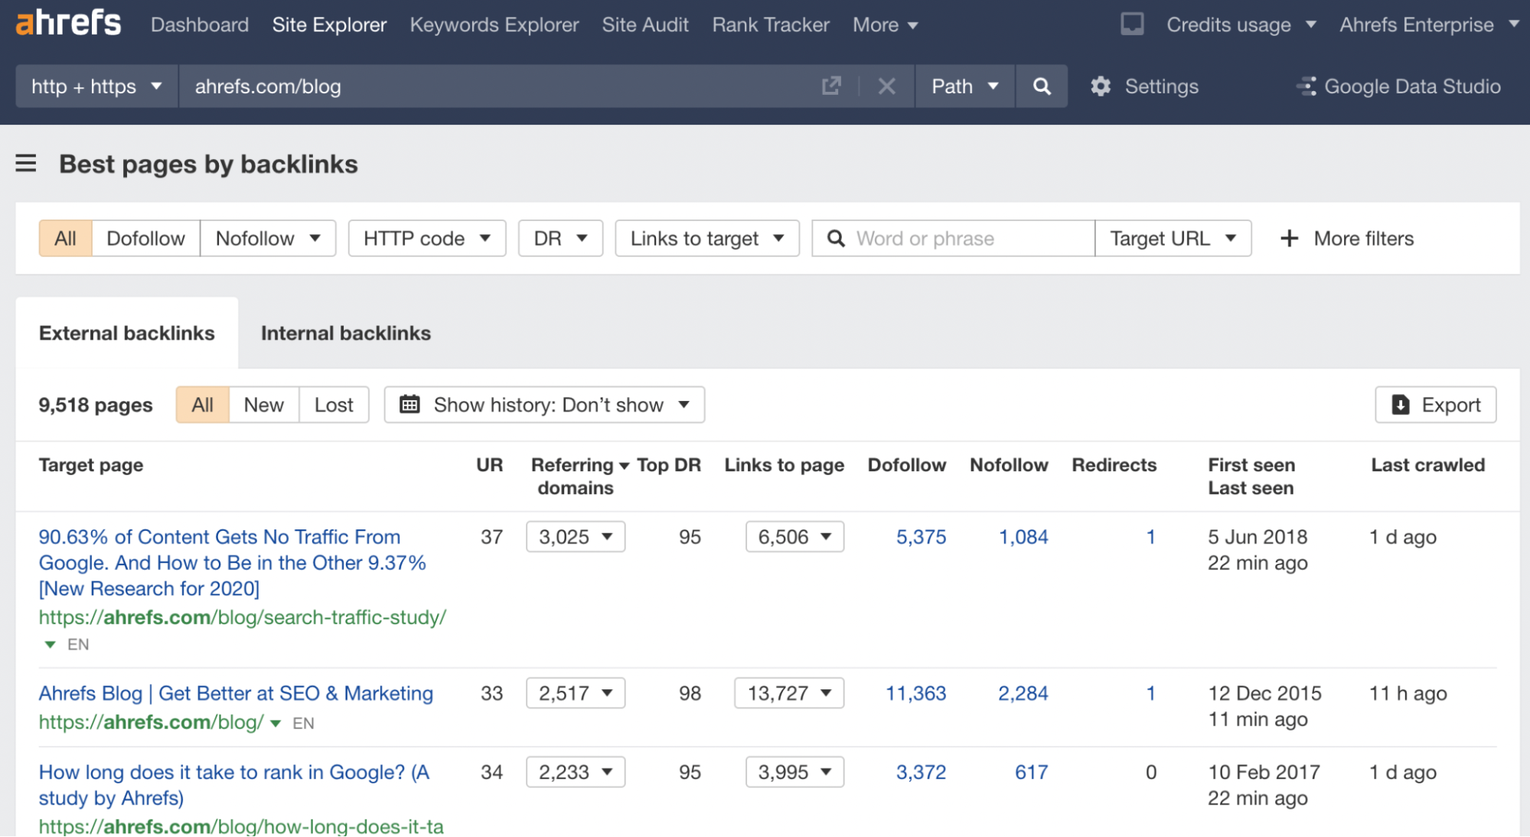1530x837 pixels.
Task: Open the Site Explorer search magnifier
Action: click(1041, 86)
